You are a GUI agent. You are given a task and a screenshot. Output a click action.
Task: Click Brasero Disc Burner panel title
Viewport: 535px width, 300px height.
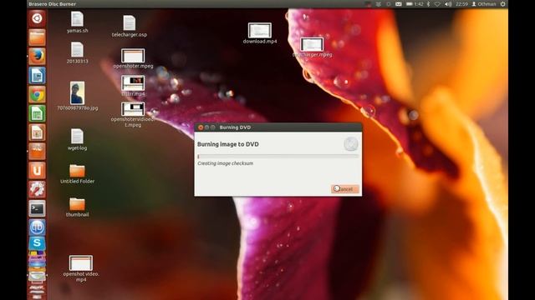[x=52, y=4]
